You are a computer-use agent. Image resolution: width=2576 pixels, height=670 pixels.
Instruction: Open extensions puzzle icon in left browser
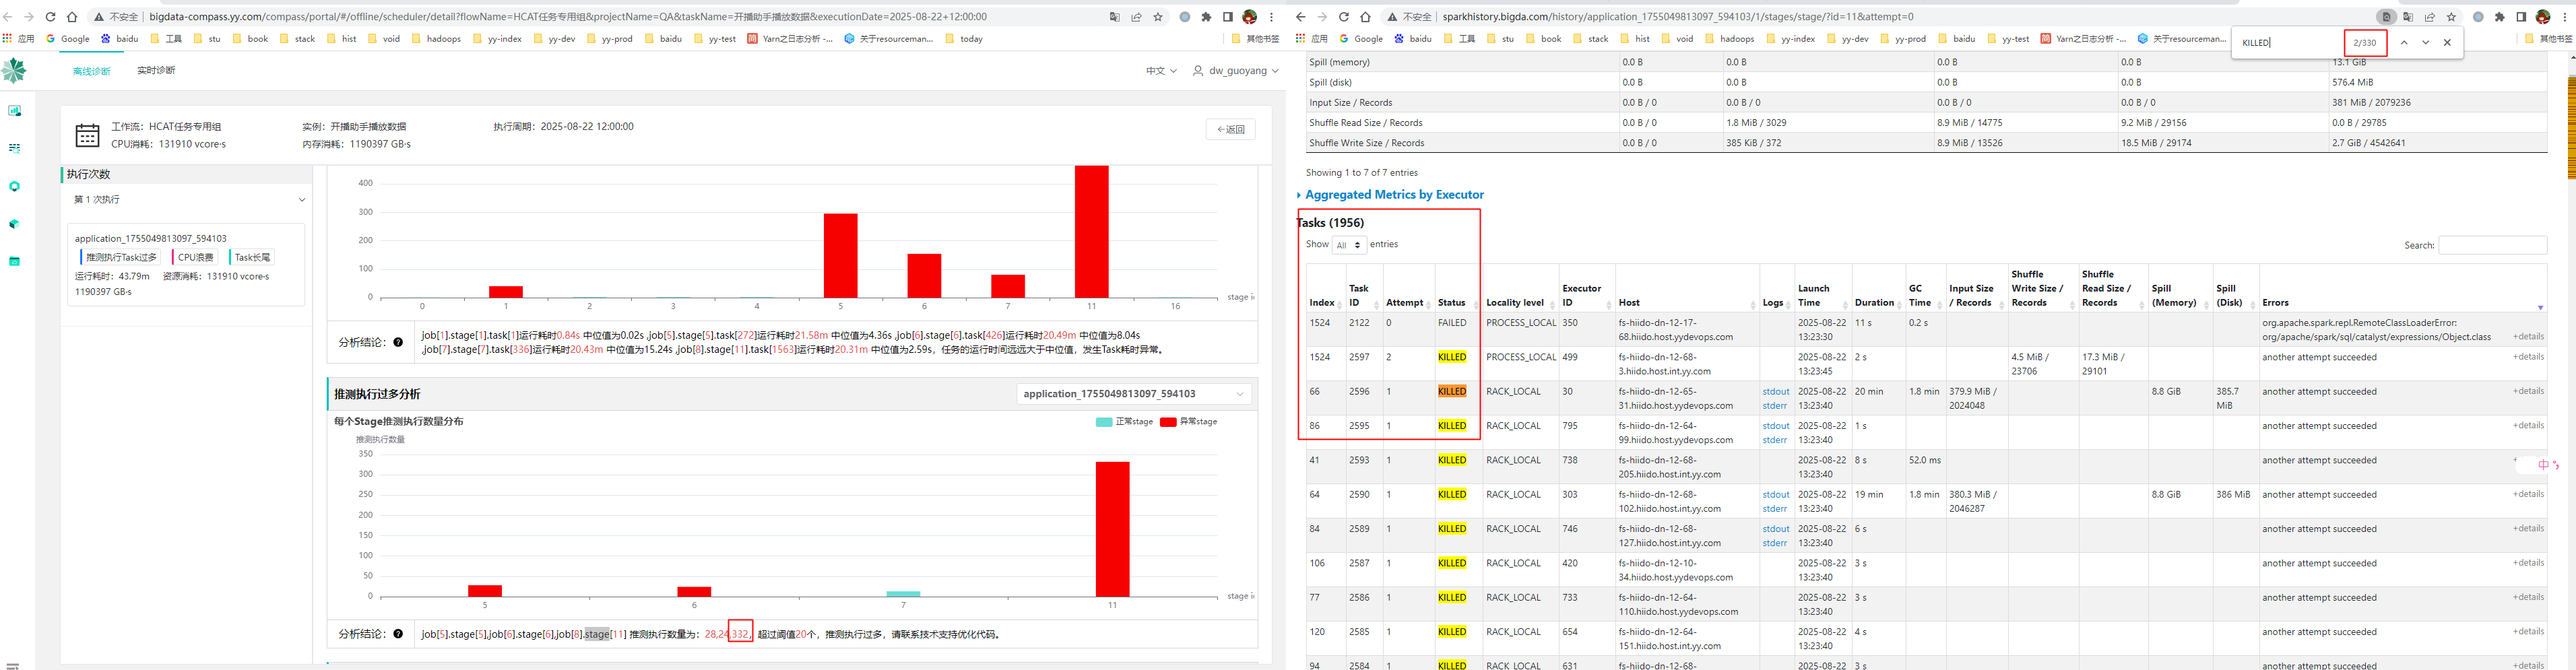point(1206,17)
